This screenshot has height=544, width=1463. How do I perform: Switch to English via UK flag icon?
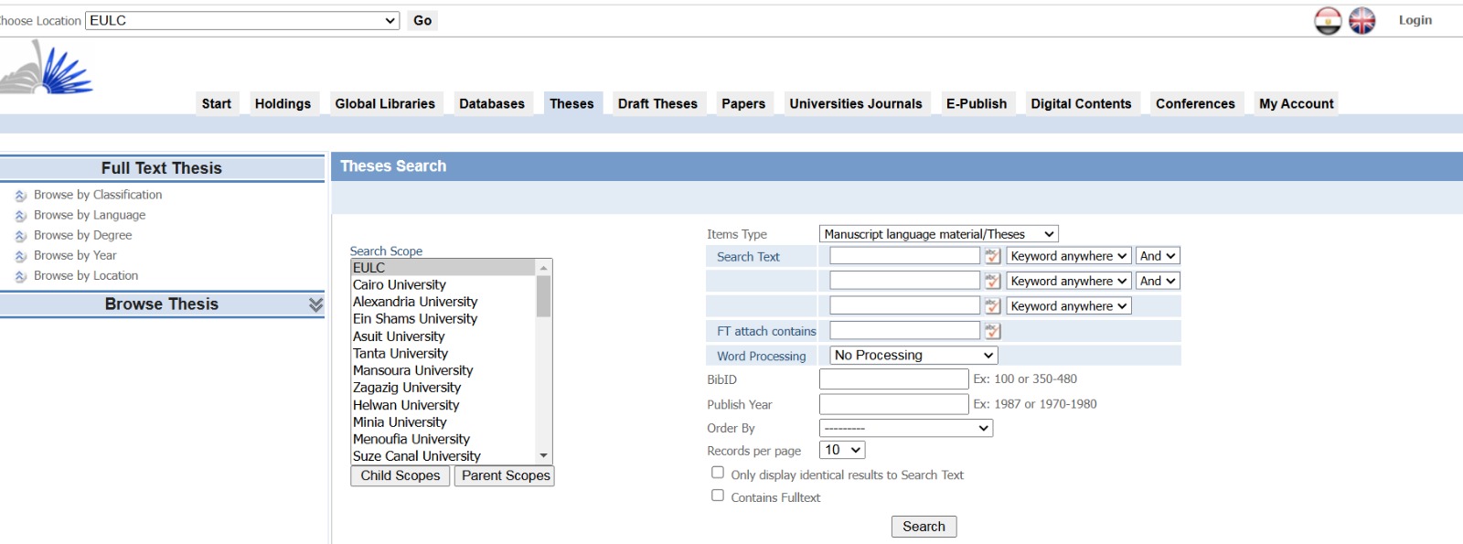(x=1362, y=20)
